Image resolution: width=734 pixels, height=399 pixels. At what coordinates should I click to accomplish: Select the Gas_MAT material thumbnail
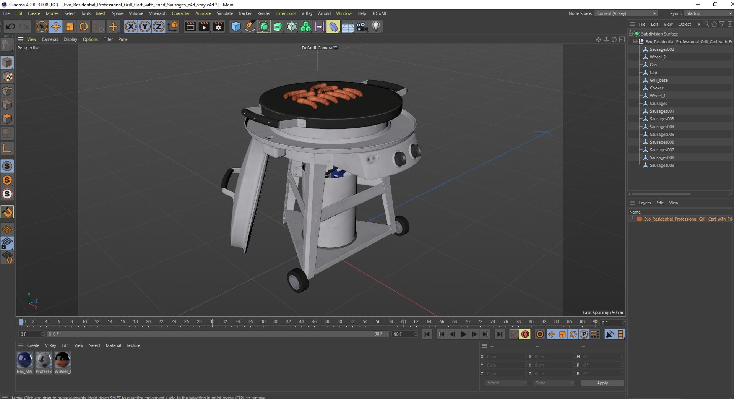(24, 360)
